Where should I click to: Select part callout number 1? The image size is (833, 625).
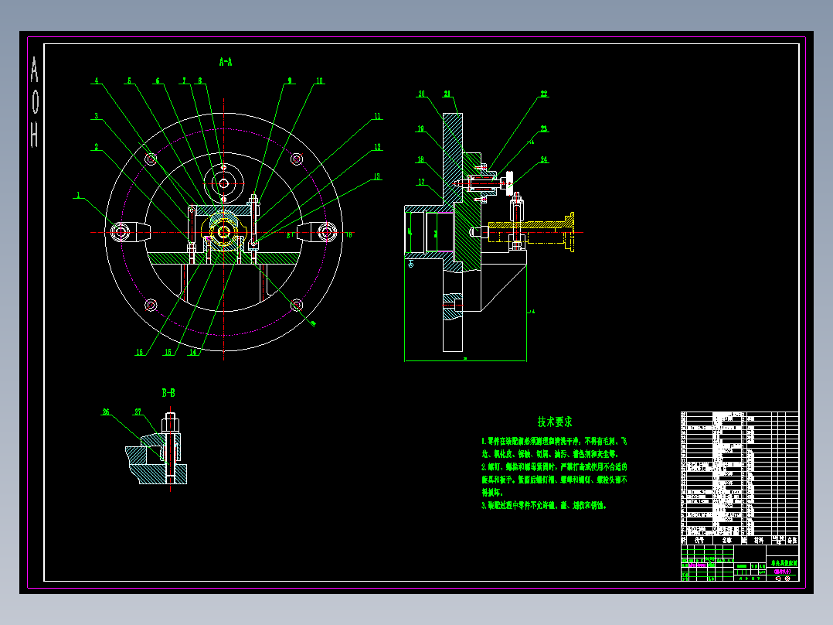tap(79, 195)
